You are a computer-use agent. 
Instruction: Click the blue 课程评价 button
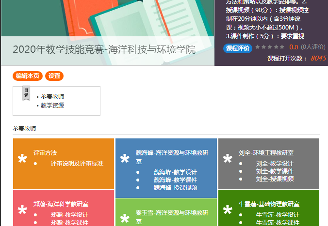coord(238,47)
